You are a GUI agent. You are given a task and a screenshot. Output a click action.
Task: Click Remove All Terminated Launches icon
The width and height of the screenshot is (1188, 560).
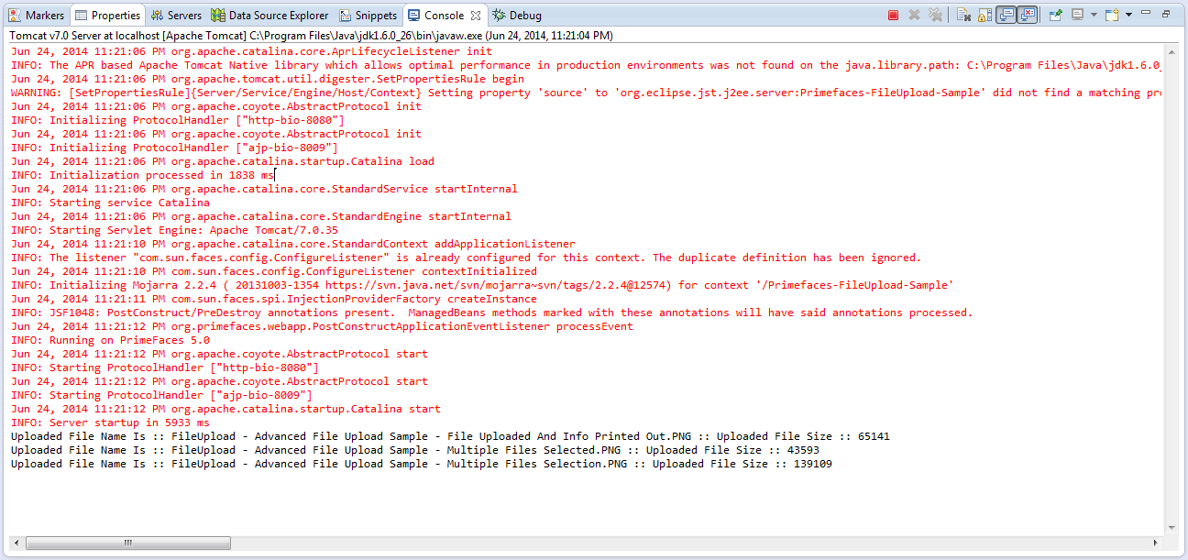pyautogui.click(x=935, y=15)
